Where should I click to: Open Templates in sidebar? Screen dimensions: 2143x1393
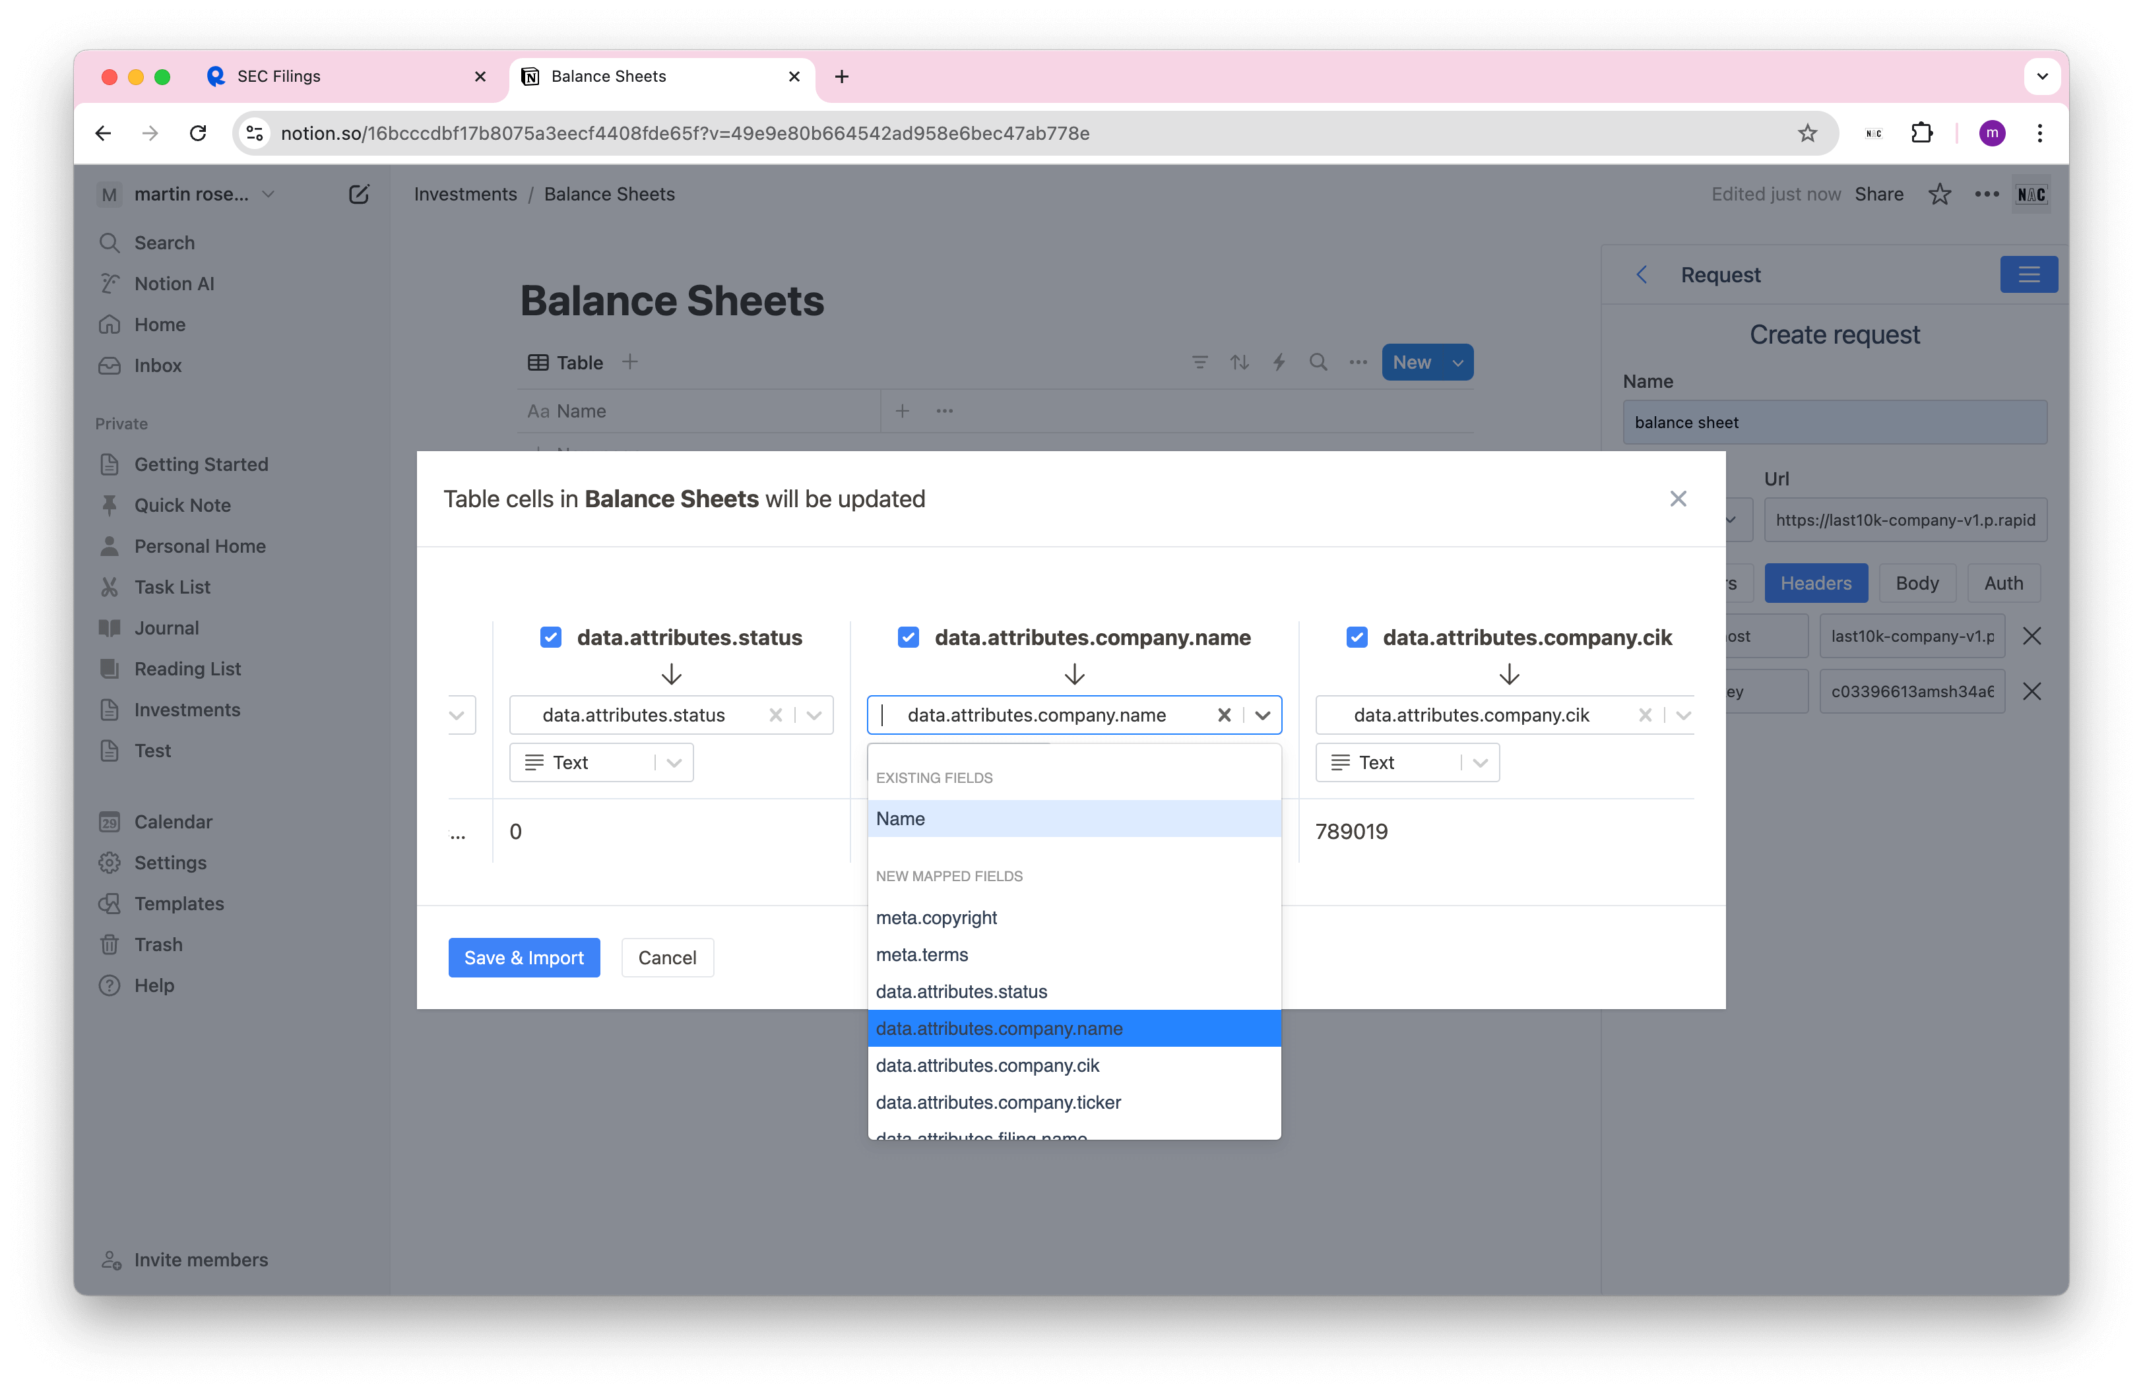point(179,904)
